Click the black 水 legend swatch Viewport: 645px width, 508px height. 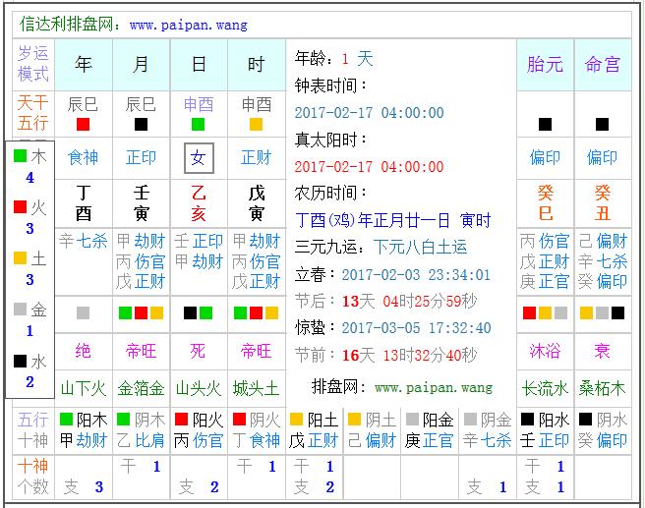(20, 361)
